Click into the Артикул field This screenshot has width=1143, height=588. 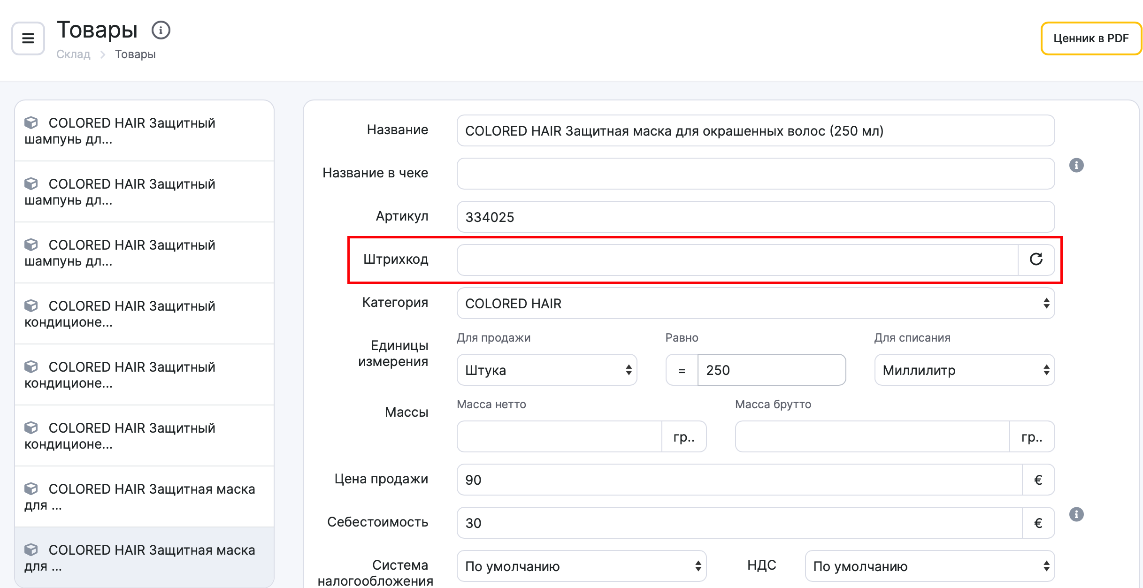[755, 217]
